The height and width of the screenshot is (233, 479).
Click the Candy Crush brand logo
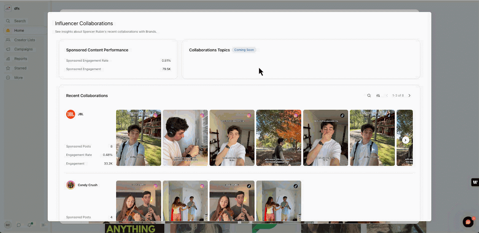click(71, 185)
